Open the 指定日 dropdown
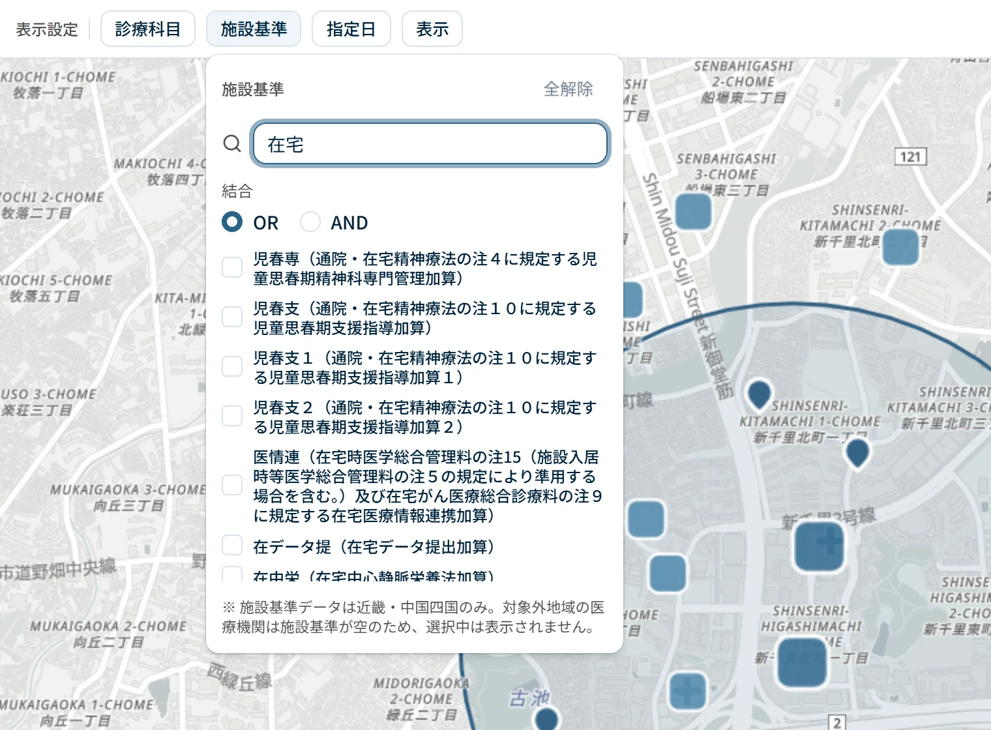 click(351, 29)
